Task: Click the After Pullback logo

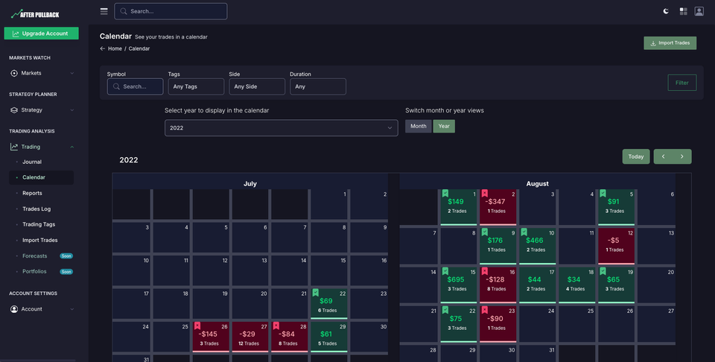Action: tap(35, 14)
